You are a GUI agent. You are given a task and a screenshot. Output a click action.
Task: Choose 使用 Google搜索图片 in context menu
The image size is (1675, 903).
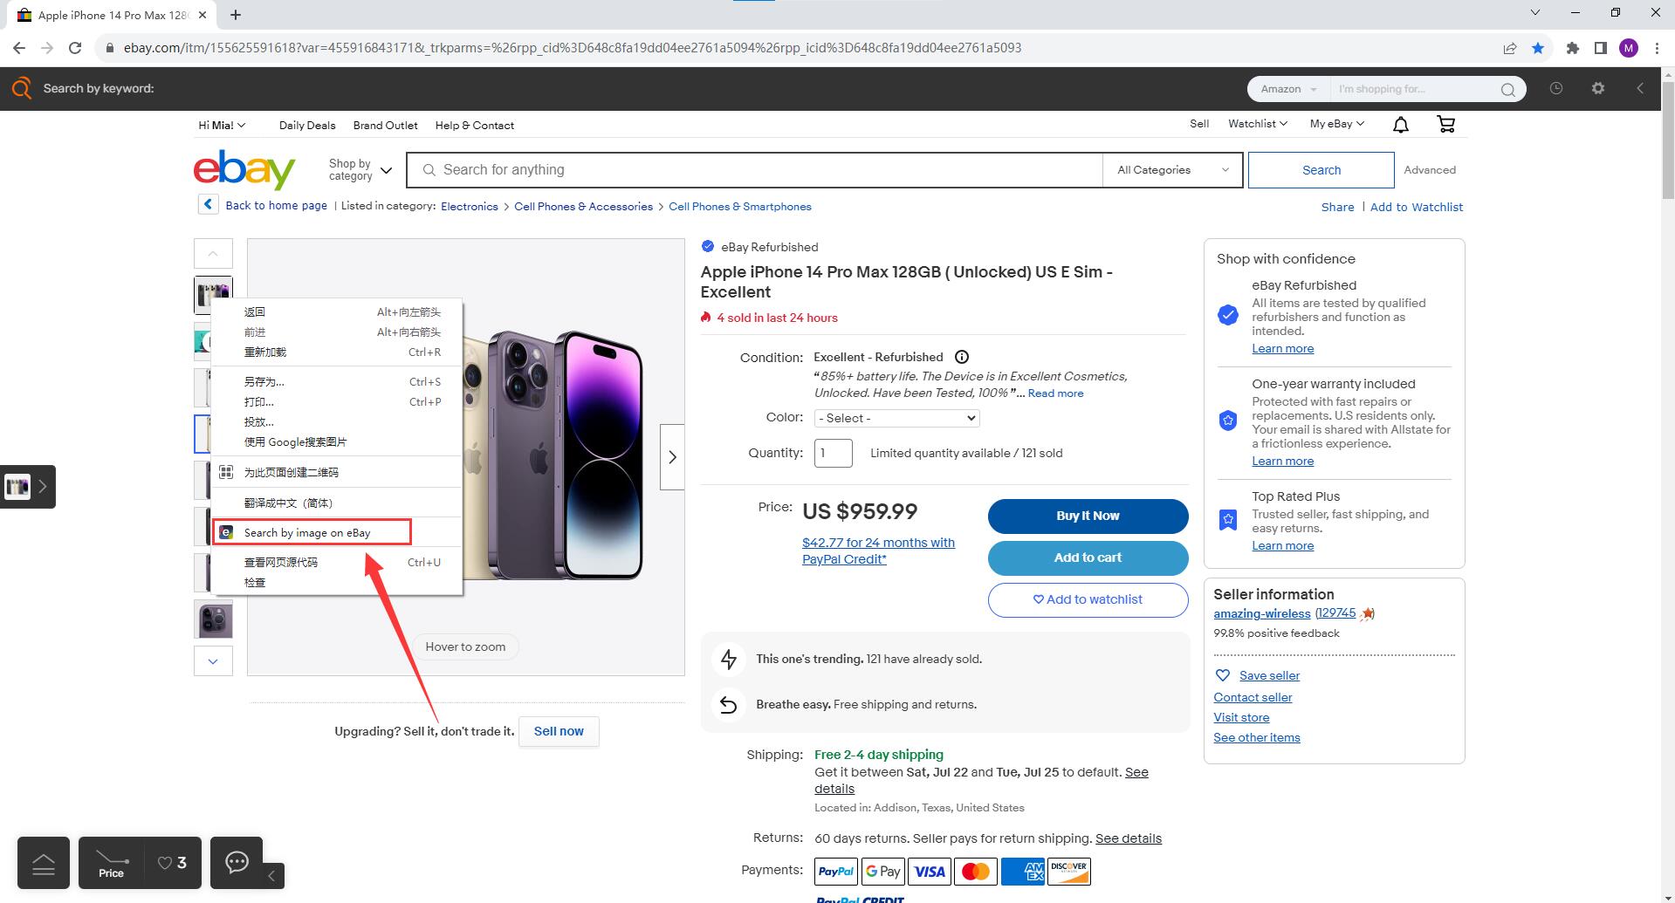[337, 442]
